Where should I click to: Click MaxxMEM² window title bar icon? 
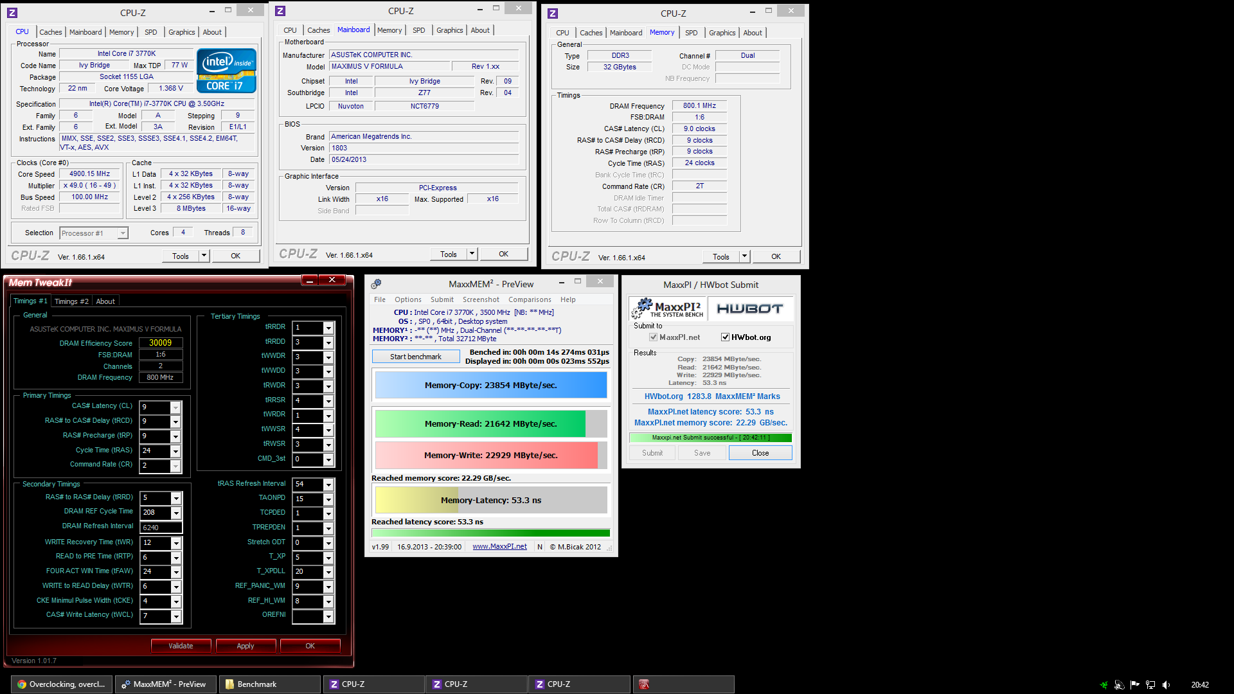coord(376,283)
